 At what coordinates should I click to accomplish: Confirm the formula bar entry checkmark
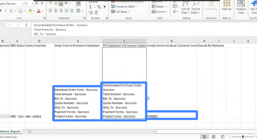point(18,25)
